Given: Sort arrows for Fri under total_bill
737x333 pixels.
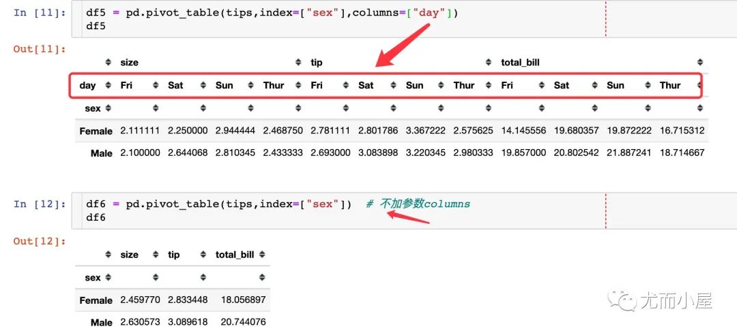Looking at the screenshot, I should coord(541,85).
